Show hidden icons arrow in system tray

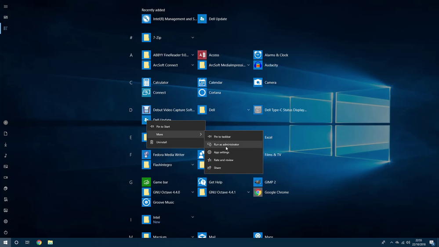click(x=392, y=243)
